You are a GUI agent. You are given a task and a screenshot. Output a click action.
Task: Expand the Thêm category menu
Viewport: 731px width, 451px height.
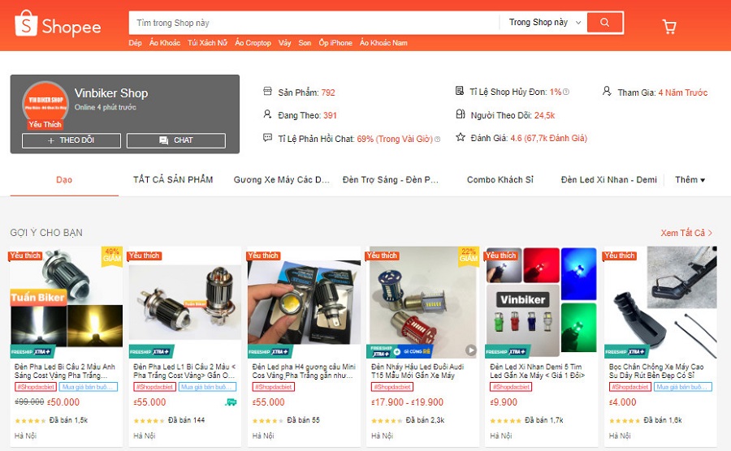690,179
